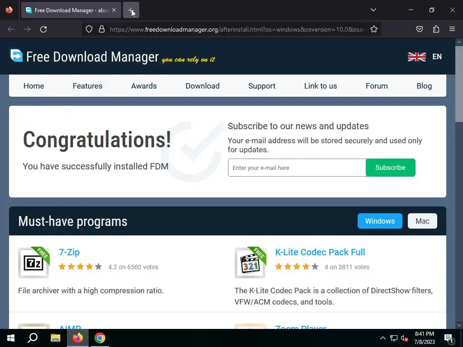Screen dimensions: 463x347
Task: Open the Awards page
Action: [x=144, y=86]
